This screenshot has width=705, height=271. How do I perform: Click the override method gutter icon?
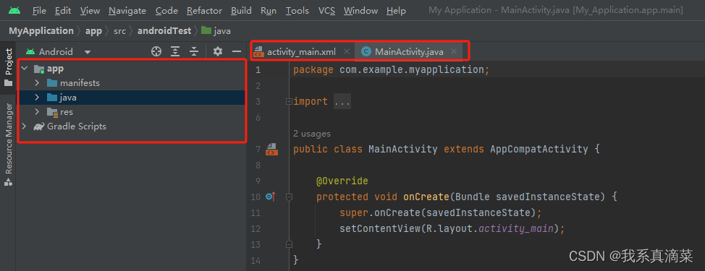tap(270, 197)
